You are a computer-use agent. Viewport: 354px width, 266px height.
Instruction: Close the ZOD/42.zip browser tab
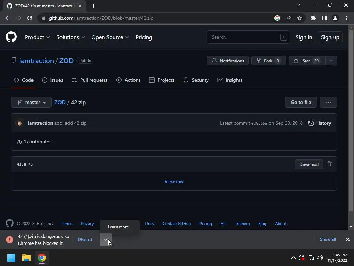[x=80, y=6]
